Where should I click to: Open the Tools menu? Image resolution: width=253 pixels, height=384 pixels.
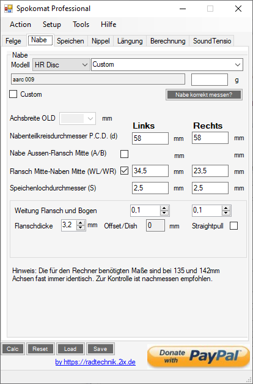tap(81, 24)
